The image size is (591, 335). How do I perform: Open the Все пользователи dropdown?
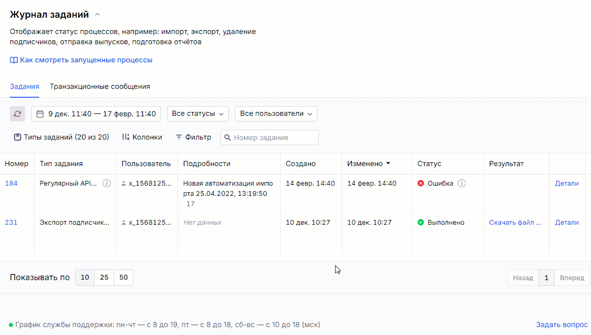point(275,114)
